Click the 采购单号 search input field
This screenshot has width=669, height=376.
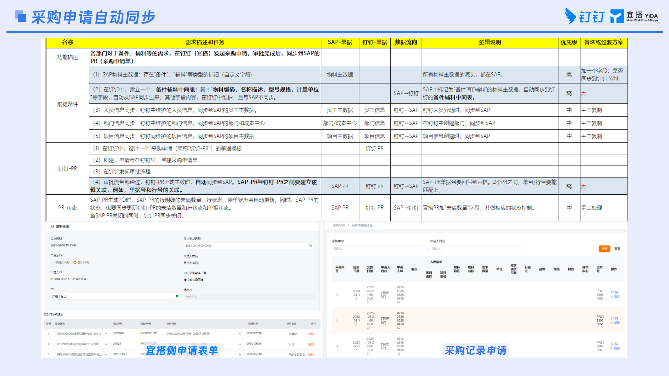coord(379,249)
